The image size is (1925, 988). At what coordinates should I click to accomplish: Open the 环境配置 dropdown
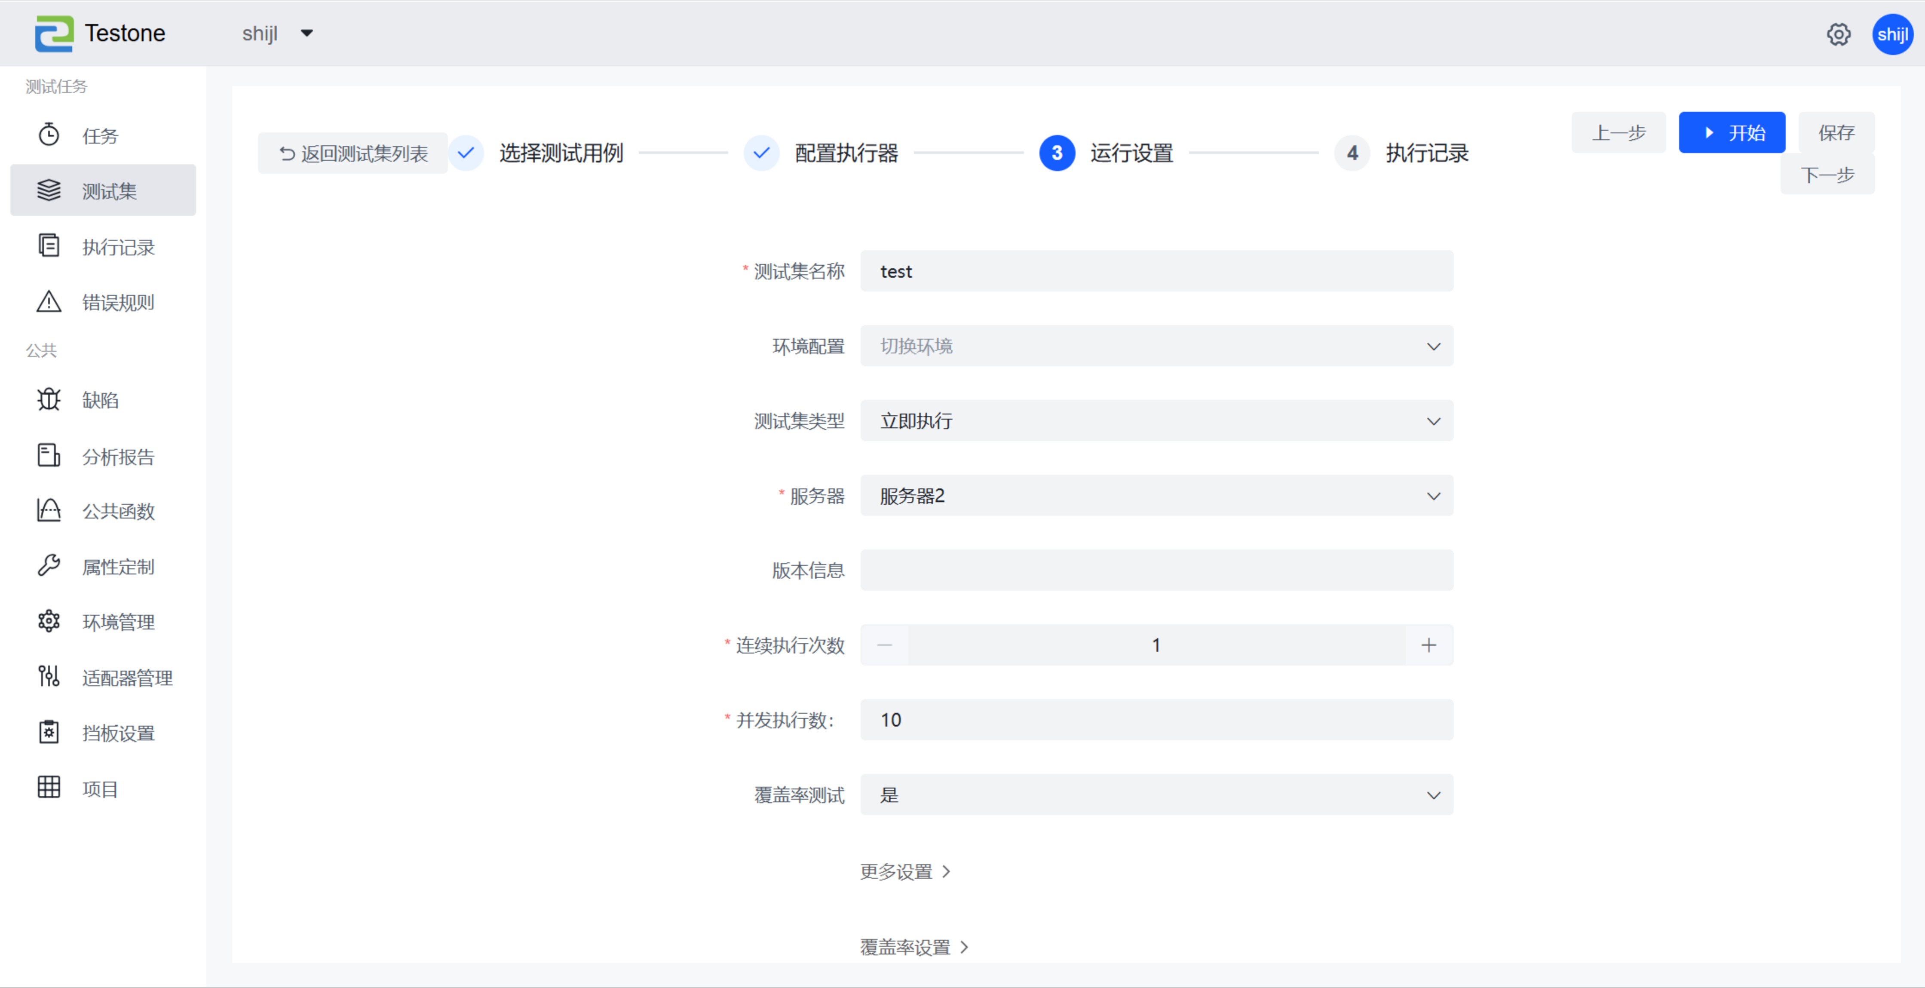click(x=1156, y=346)
